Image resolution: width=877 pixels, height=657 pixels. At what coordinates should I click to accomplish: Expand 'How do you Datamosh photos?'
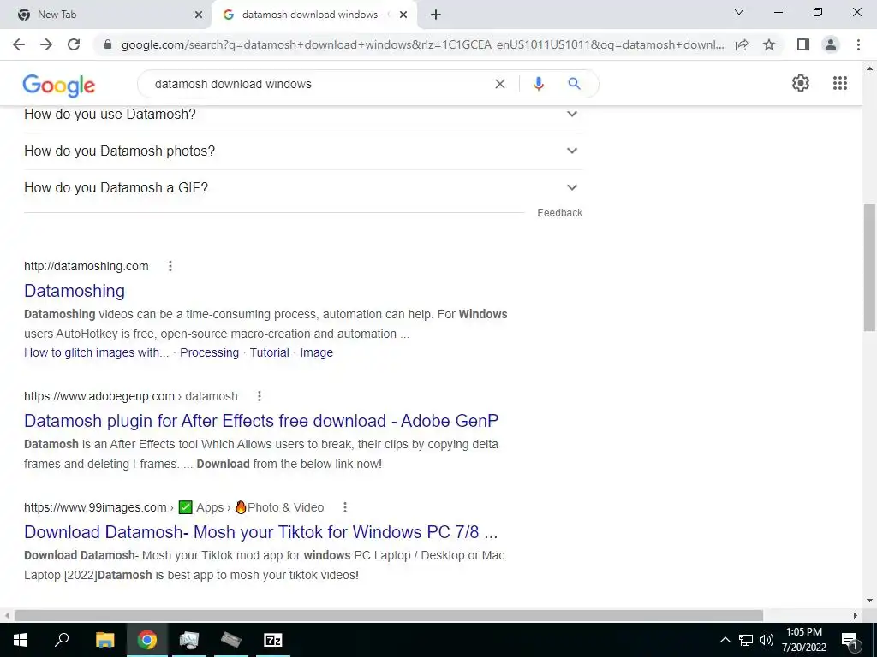tap(303, 151)
